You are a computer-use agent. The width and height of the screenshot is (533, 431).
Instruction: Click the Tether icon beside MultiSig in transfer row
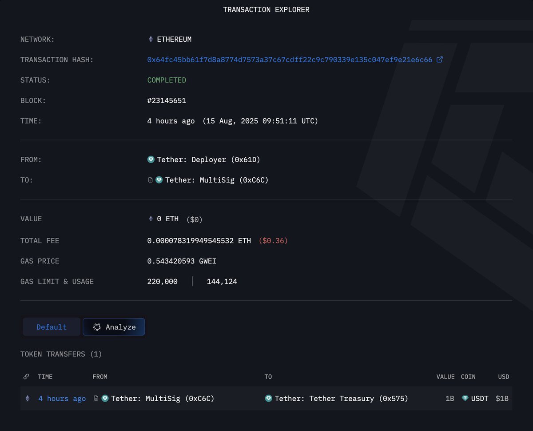tap(105, 399)
